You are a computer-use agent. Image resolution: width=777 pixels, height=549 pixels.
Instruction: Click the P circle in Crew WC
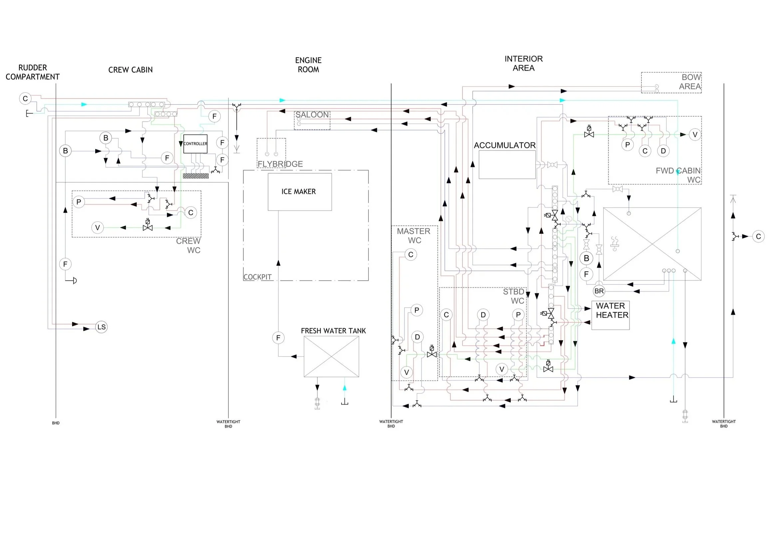[79, 202]
